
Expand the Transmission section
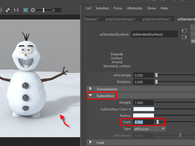(90, 89)
